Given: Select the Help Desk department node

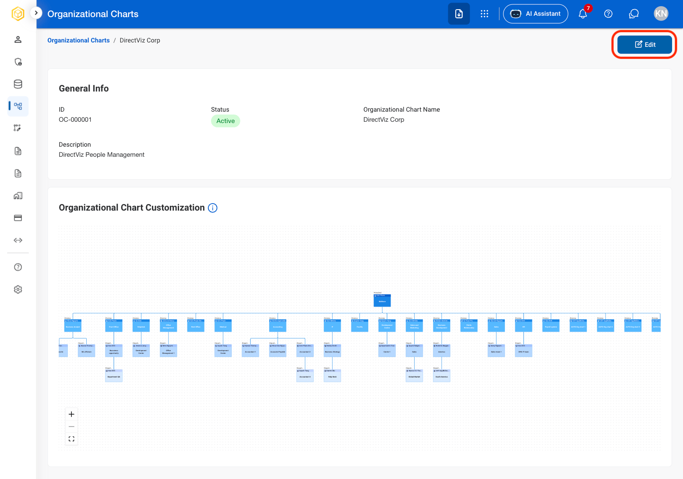Looking at the screenshot, I should tap(332, 375).
